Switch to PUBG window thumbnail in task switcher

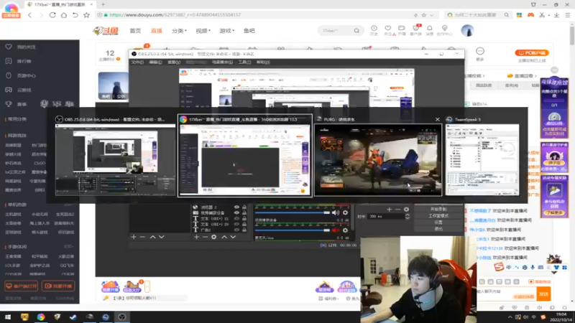pos(378,159)
